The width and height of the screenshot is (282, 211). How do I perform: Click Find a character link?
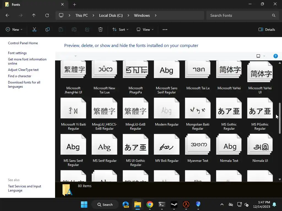20,76
